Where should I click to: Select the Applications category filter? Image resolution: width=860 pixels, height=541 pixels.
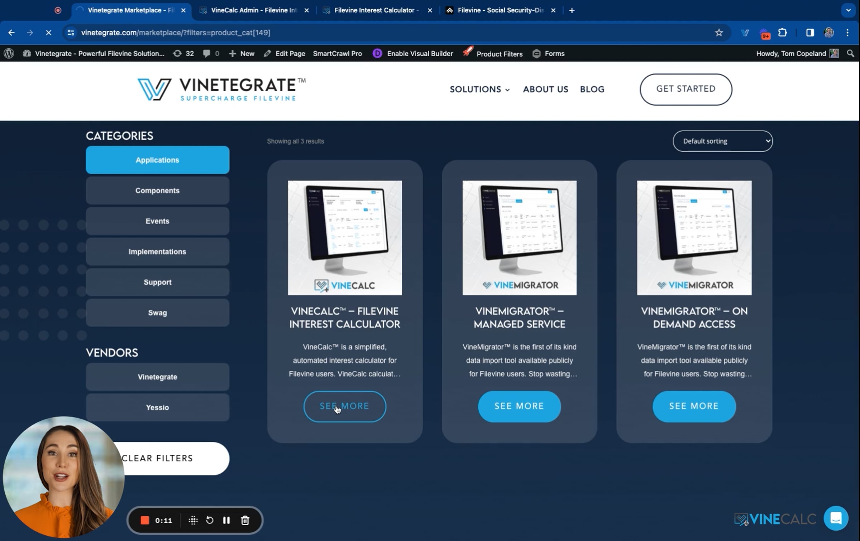click(x=157, y=160)
